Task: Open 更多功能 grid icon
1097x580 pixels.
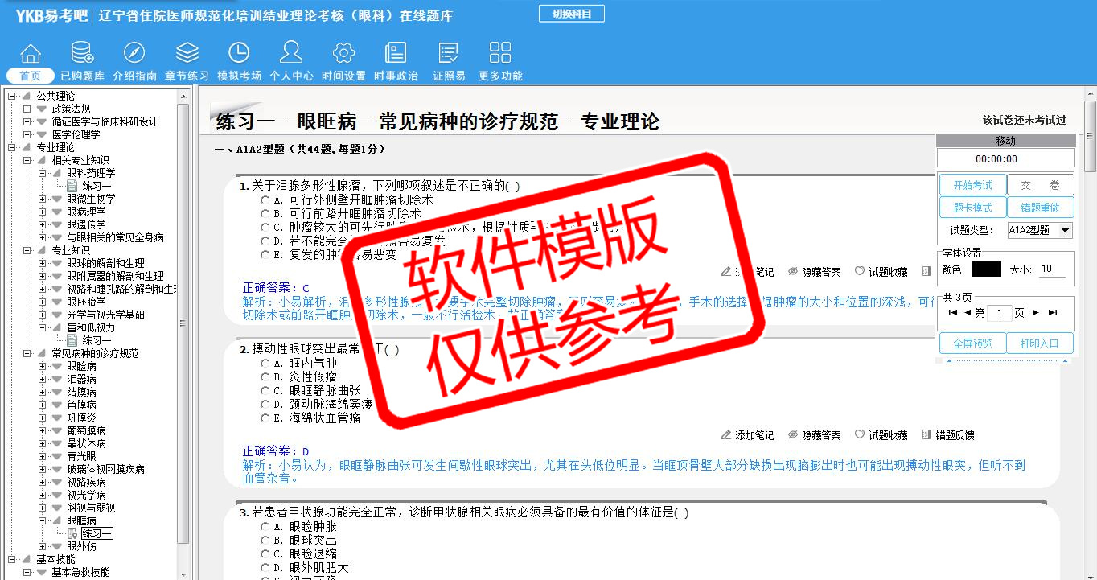Action: 499,53
